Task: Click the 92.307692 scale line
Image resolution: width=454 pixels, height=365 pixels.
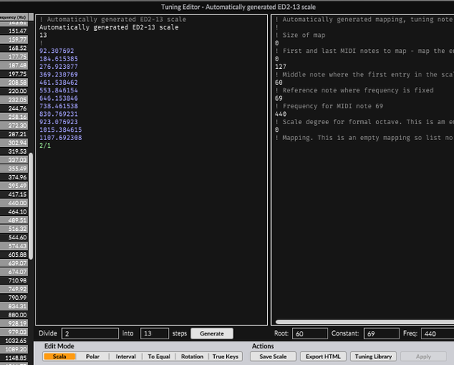Action: (57, 51)
